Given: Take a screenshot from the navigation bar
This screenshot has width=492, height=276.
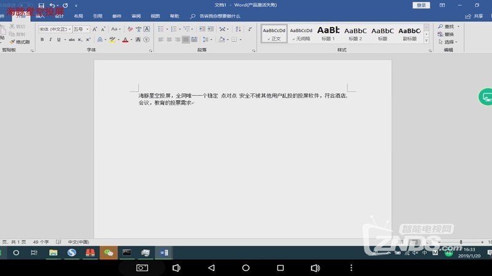Looking at the screenshot, I should (142, 268).
